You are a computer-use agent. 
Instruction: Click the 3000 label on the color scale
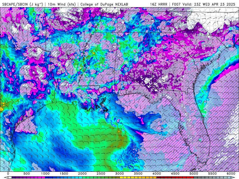[x=120, y=174]
